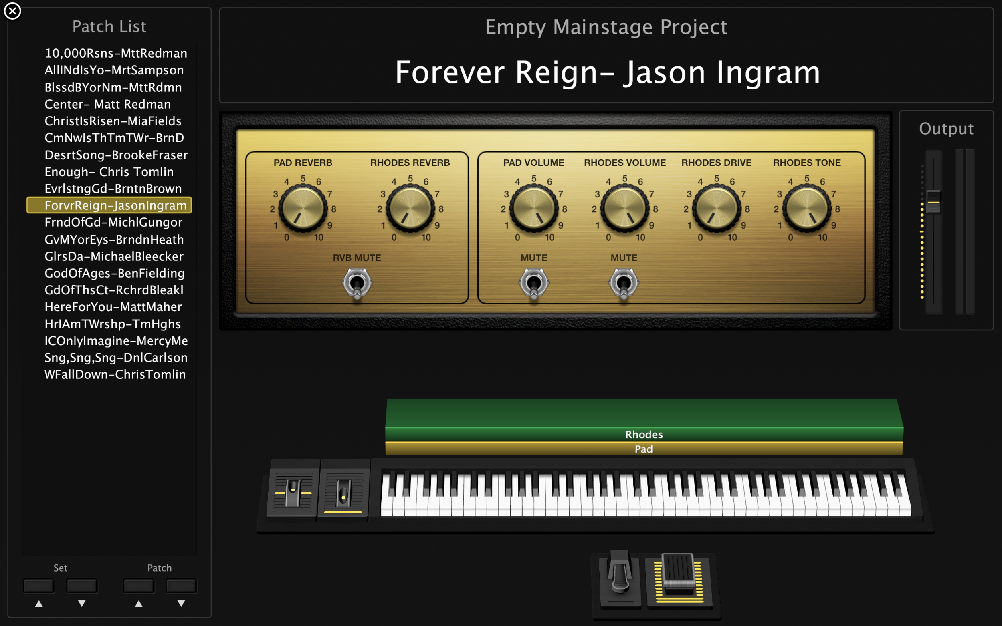Click the Pad Reverb knob
Viewport: 1002px width, 626px height.
tap(303, 207)
